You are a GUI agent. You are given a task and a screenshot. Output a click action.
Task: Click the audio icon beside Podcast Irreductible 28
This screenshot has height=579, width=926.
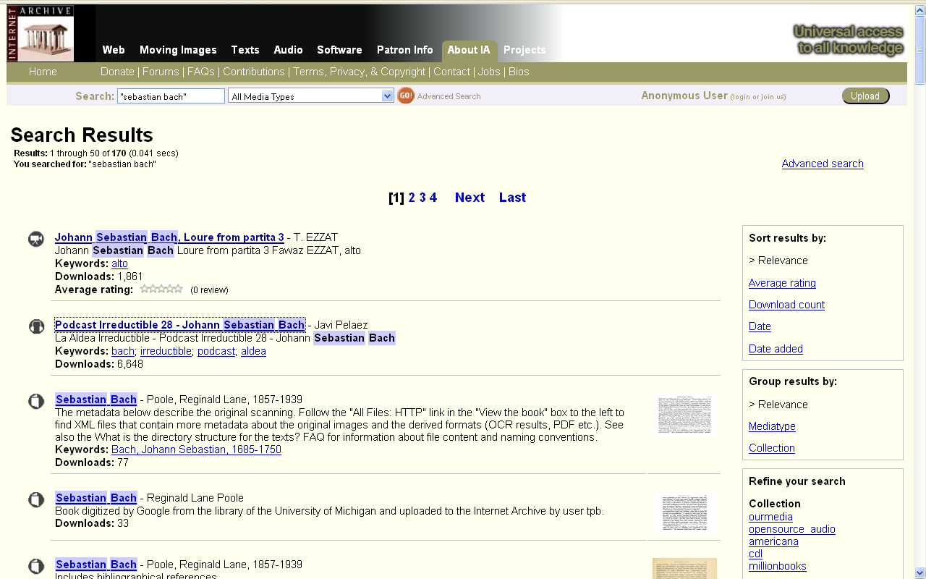pos(36,326)
